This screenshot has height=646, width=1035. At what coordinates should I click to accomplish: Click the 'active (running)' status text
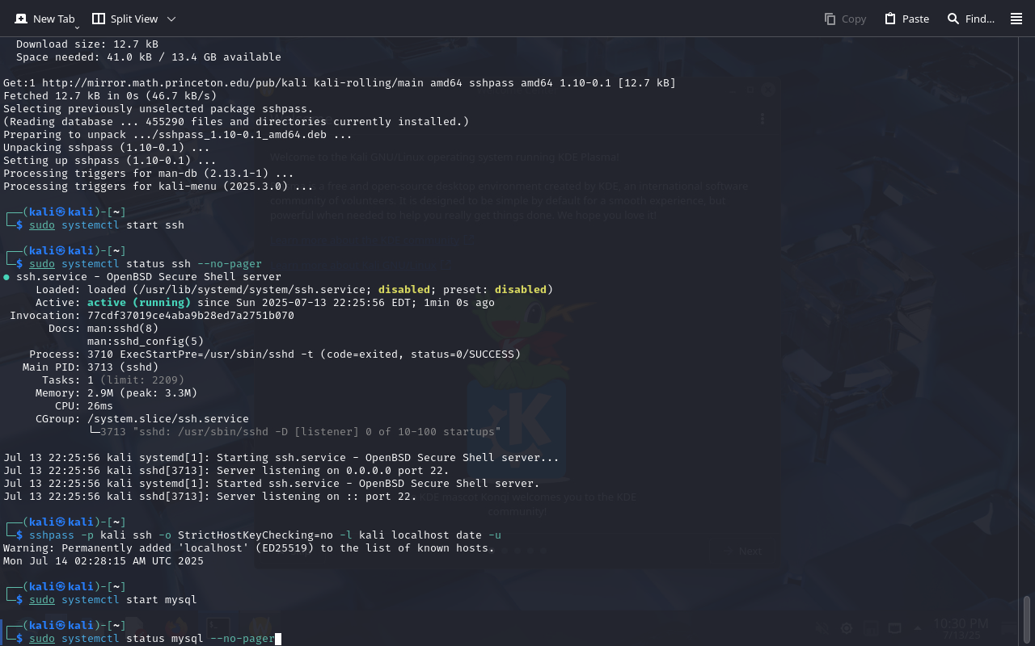pos(139,303)
